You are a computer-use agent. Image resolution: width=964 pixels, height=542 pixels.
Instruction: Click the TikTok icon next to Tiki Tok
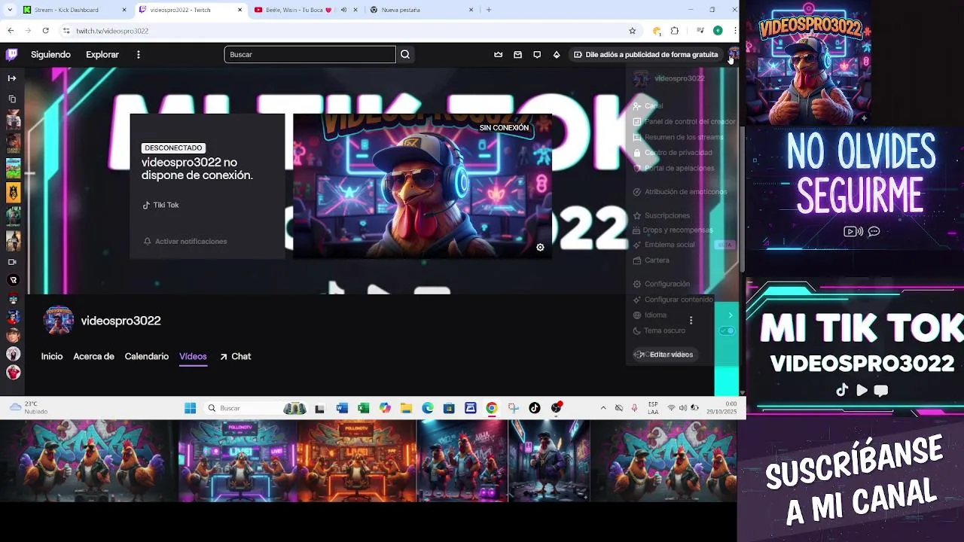[146, 205]
